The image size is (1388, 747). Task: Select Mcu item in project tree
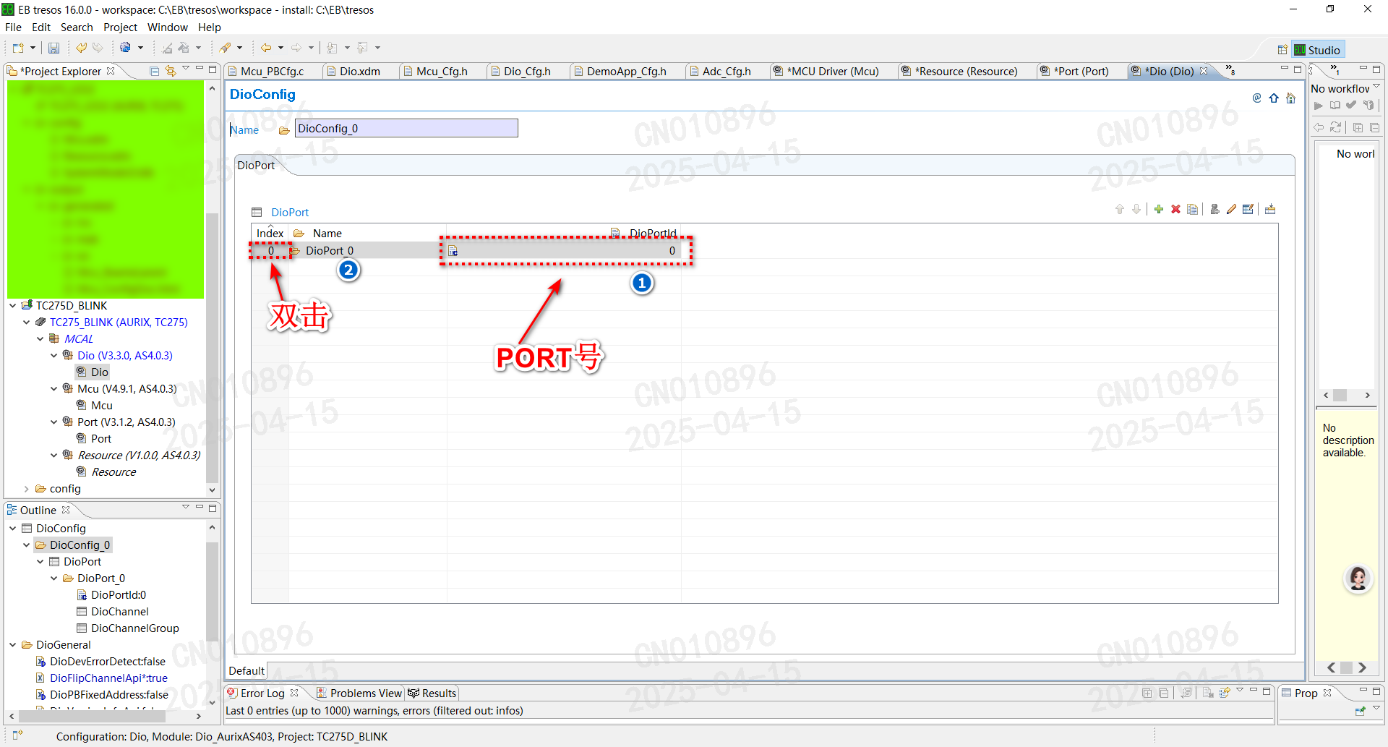(102, 406)
